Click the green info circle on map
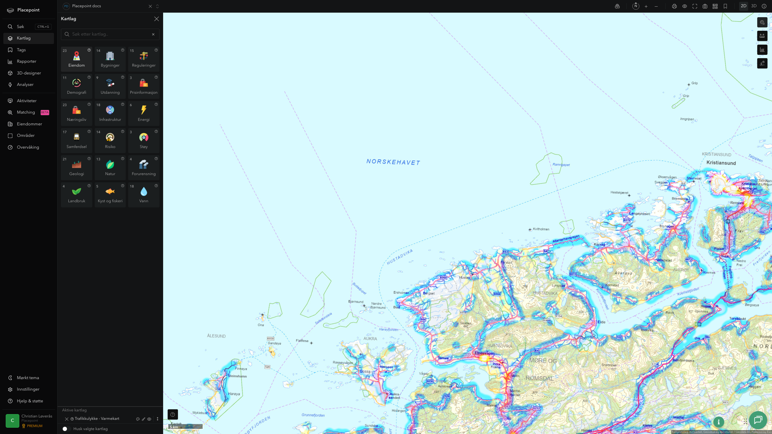Image resolution: width=772 pixels, height=434 pixels. pos(719,422)
